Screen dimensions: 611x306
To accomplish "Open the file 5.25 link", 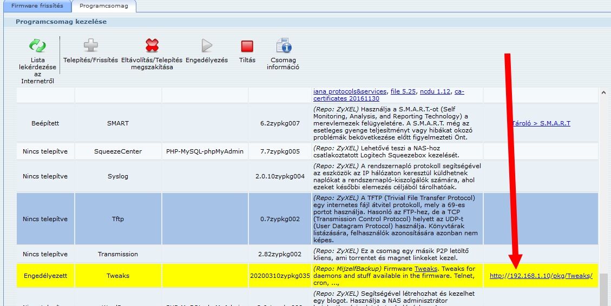I will (x=403, y=91).
